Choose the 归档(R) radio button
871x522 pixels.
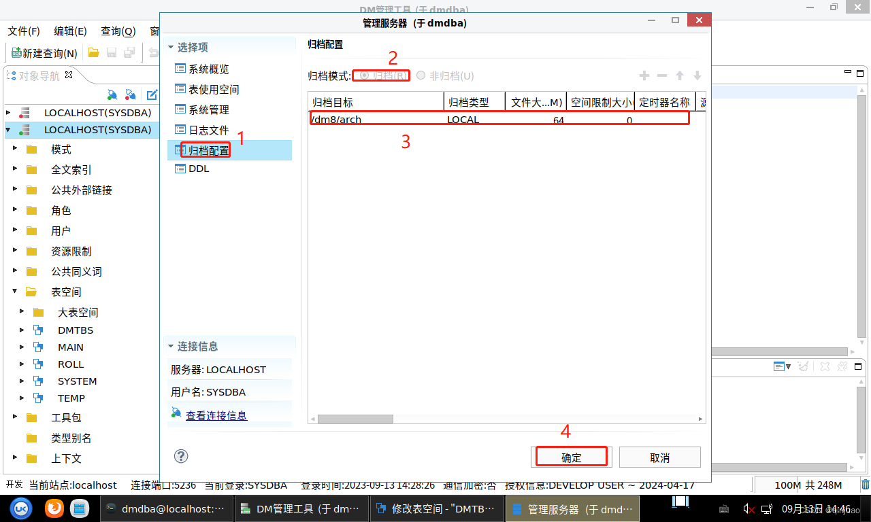(383, 75)
